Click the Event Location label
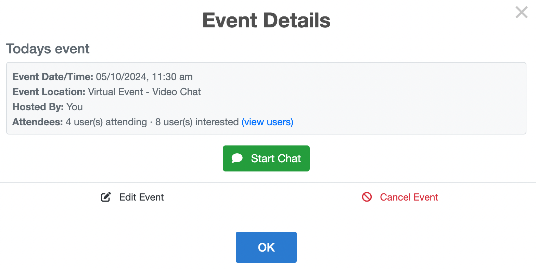The width and height of the screenshot is (536, 269). pyautogui.click(x=49, y=92)
